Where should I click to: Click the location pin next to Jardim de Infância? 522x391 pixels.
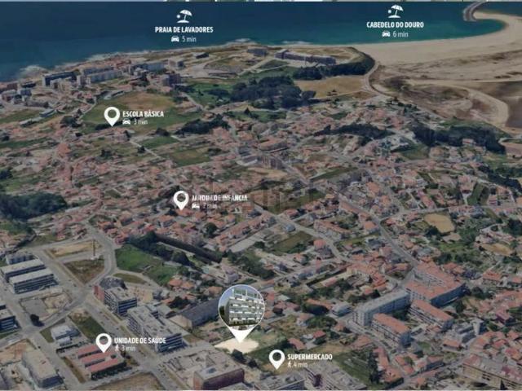pyautogui.click(x=181, y=200)
